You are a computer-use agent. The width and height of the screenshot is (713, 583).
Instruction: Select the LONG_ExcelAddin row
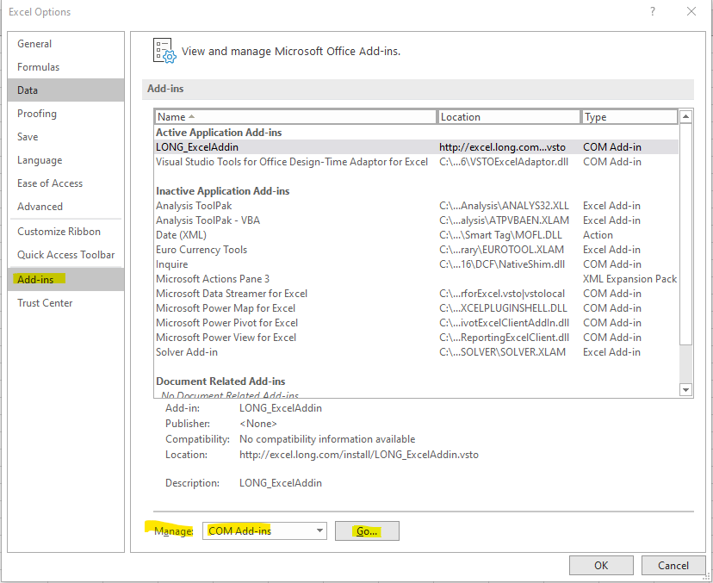coord(417,147)
